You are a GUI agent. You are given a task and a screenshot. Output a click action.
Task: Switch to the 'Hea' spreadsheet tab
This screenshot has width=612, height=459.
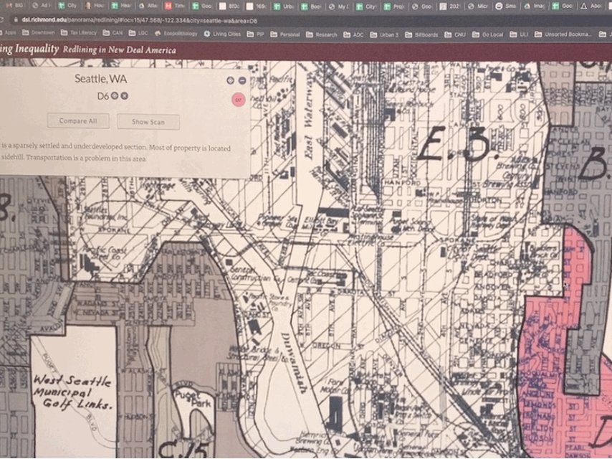pyautogui.click(x=121, y=6)
